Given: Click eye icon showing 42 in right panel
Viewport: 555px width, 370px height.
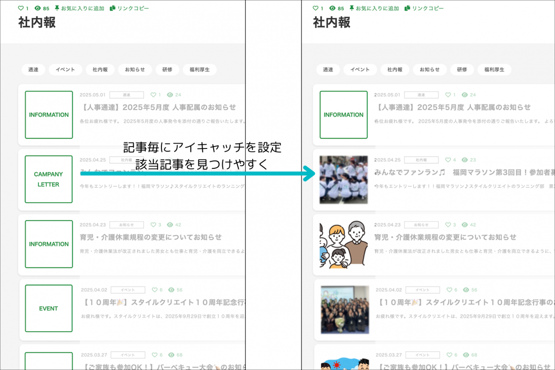Looking at the screenshot, I should point(464,225).
